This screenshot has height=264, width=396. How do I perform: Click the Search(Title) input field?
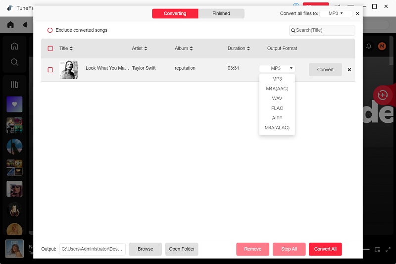322,30
